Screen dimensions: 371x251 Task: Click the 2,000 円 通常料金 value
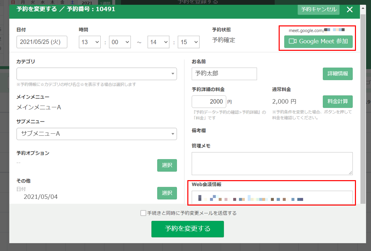pyautogui.click(x=284, y=102)
